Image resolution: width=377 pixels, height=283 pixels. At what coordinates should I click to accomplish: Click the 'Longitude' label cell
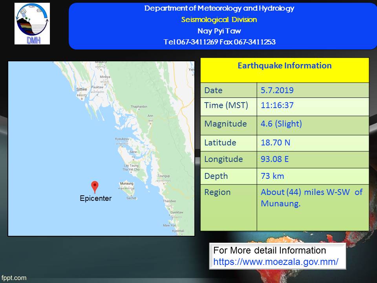point(229,160)
